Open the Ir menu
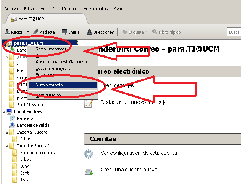This screenshot has height=184, width=241. (x=54, y=9)
